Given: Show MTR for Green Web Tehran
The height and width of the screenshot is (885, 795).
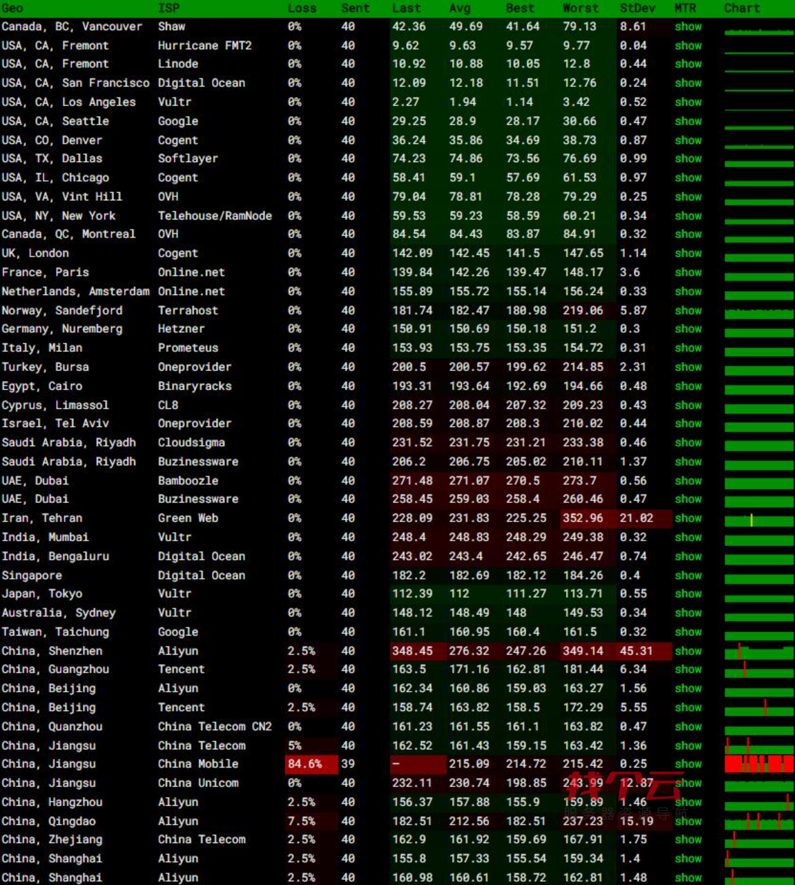Looking at the screenshot, I should [x=688, y=518].
